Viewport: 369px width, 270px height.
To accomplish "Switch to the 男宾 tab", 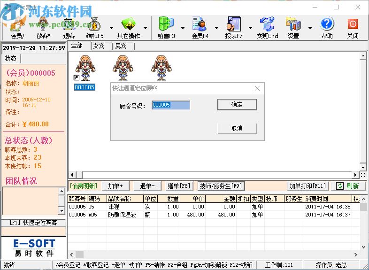I will click(x=123, y=46).
